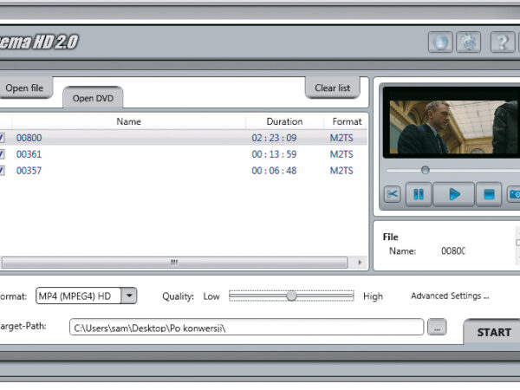520x390 pixels.
Task: Open settings with the gear icon
Action: (x=468, y=42)
